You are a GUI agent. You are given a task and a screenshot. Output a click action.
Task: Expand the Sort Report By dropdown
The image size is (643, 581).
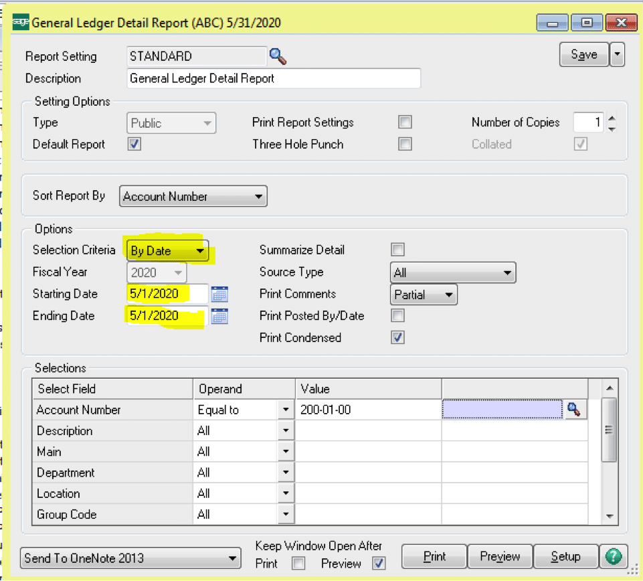(193, 197)
